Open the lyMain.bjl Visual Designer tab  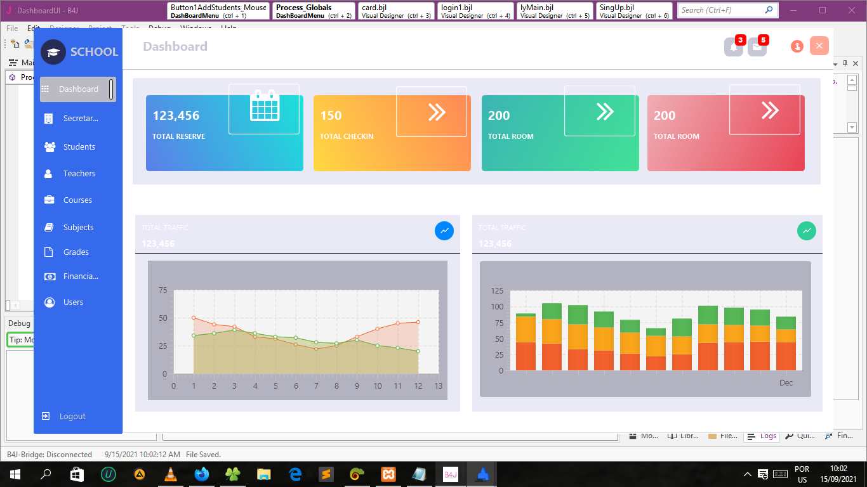click(x=555, y=11)
